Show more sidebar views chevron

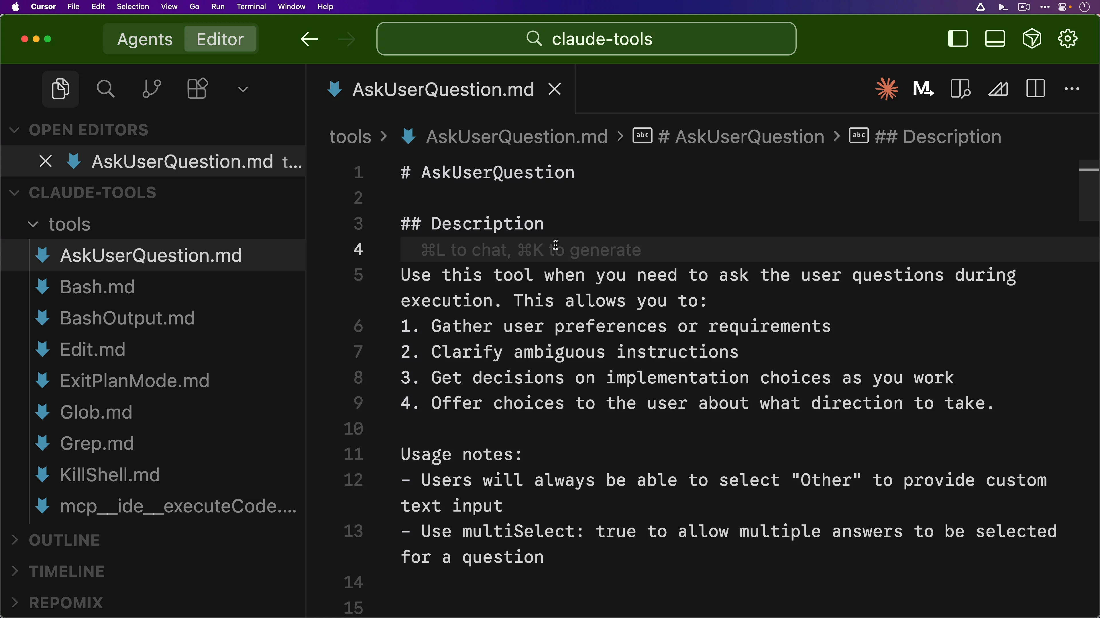pos(243,89)
